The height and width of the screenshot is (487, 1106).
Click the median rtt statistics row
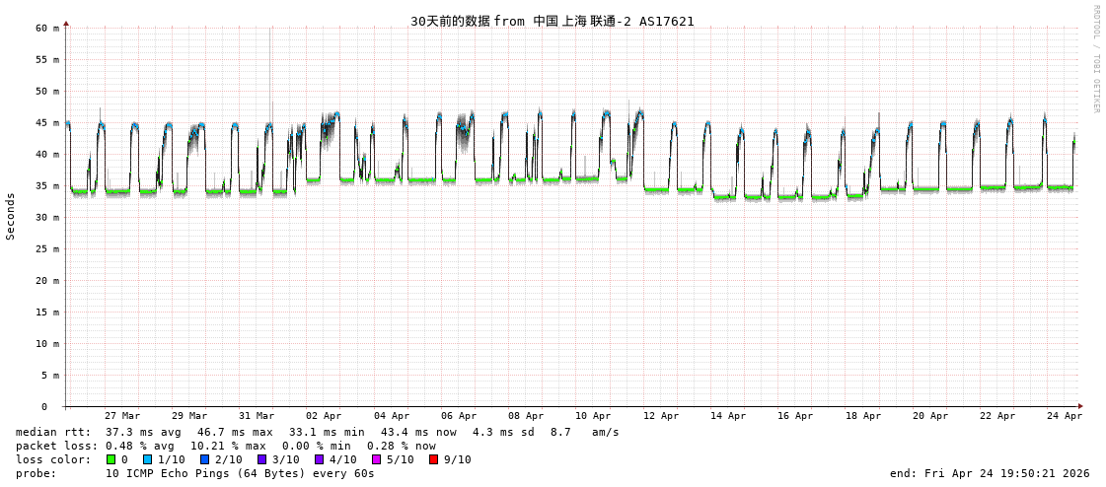click(317, 432)
